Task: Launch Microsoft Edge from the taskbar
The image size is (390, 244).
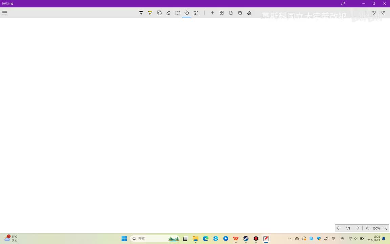Action: [205, 239]
